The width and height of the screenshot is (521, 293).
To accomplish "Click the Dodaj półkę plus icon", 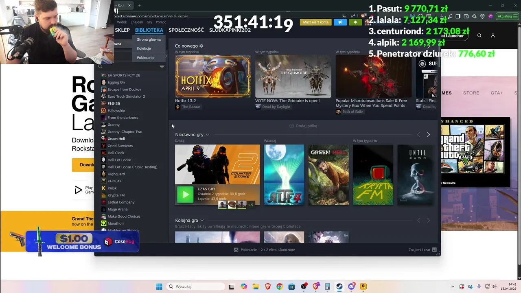I will pyautogui.click(x=291, y=126).
